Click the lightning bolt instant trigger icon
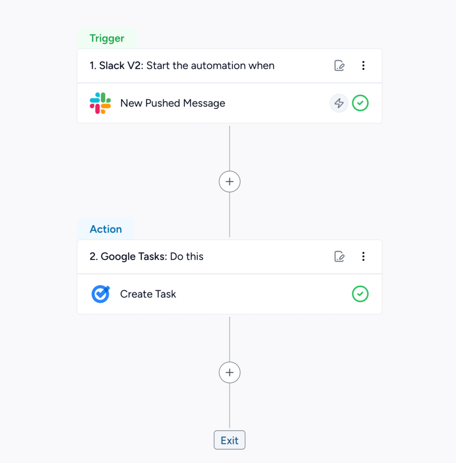Screen dimensions: 456x463 pyautogui.click(x=338, y=103)
